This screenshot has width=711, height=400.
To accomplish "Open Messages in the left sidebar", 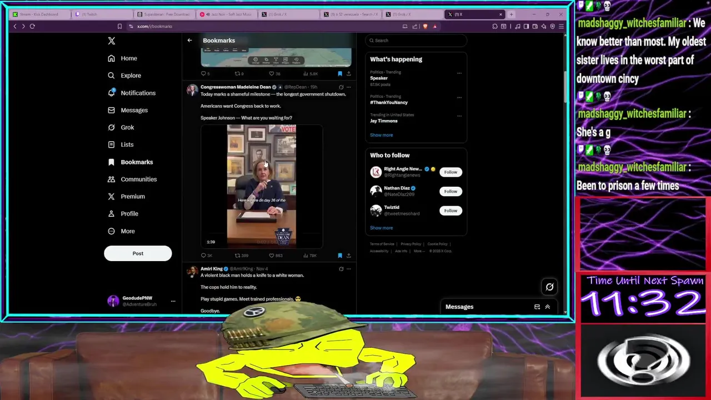I will pos(128,110).
